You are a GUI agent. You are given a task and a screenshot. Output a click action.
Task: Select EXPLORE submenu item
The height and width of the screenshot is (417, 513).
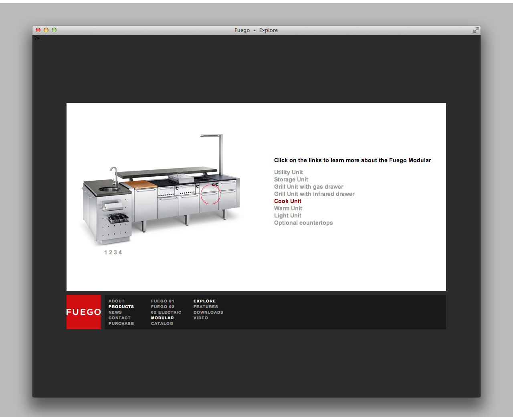(x=204, y=301)
